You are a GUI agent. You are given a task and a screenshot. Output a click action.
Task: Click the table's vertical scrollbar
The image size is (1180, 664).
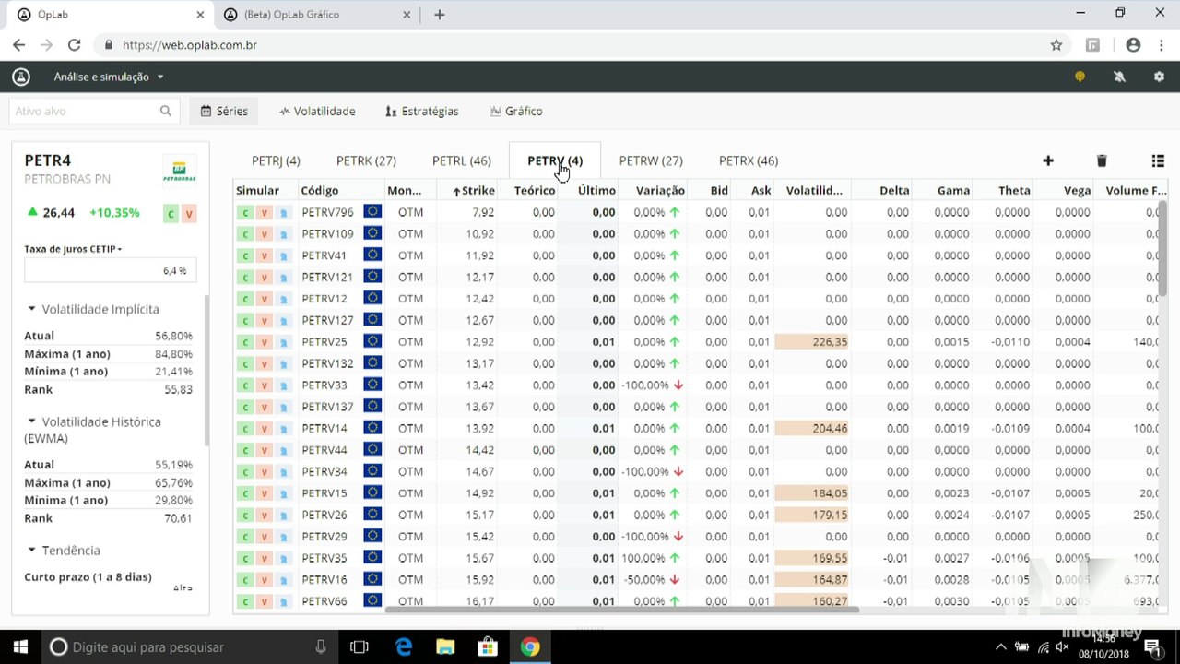coord(1163,247)
